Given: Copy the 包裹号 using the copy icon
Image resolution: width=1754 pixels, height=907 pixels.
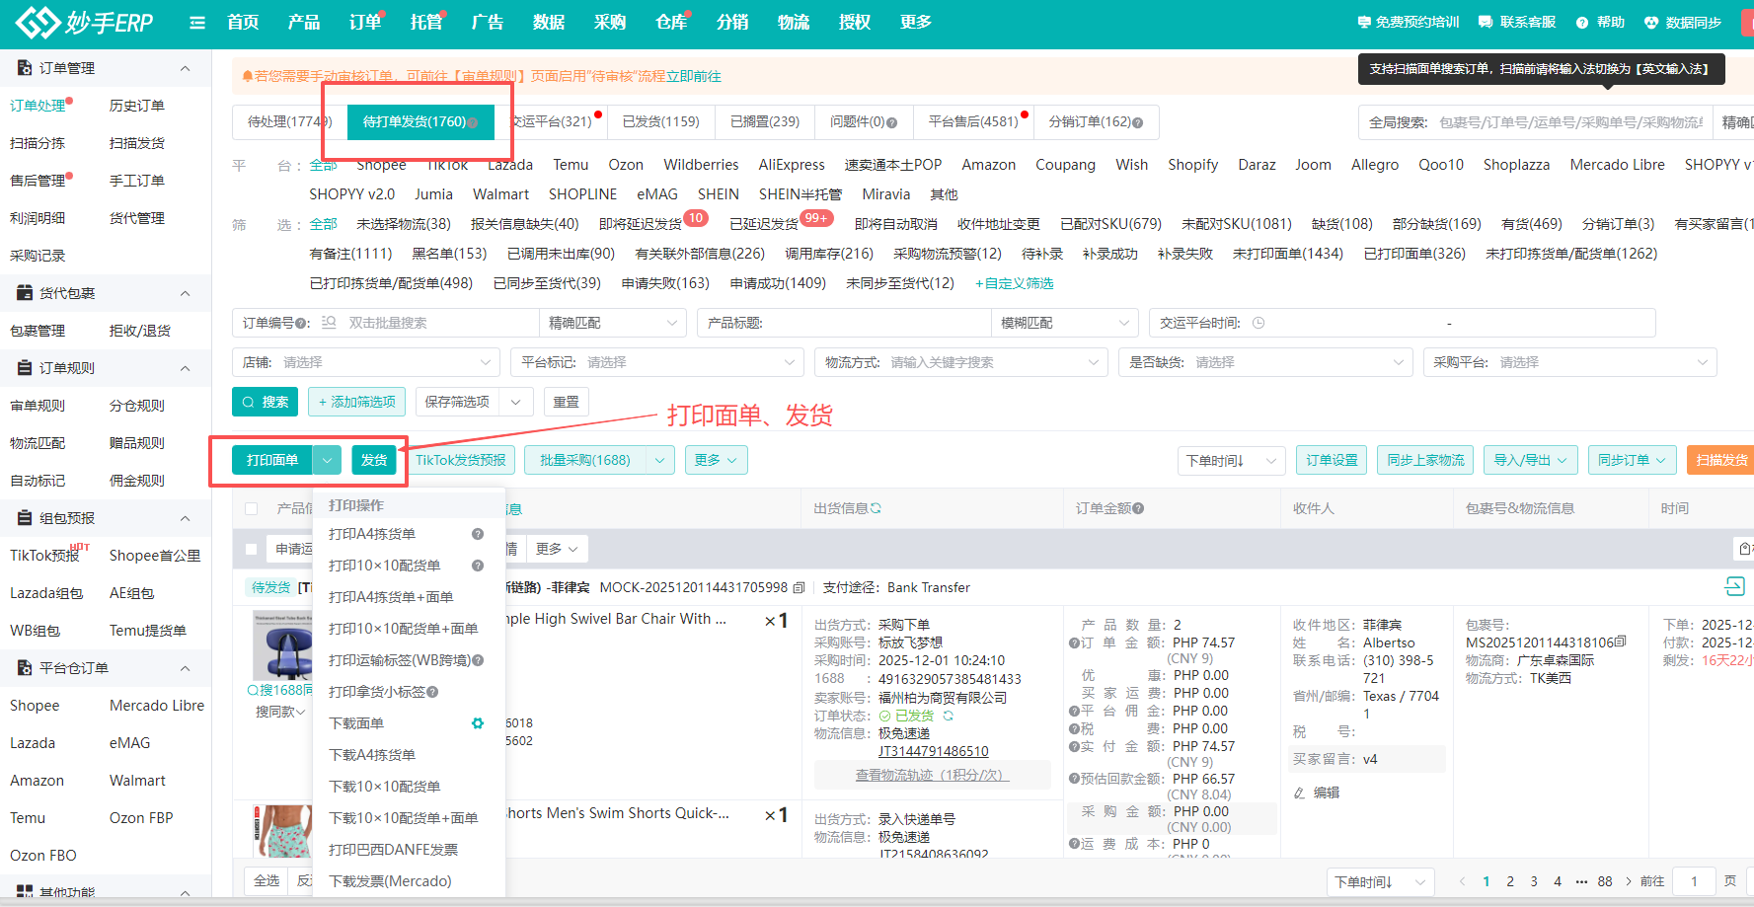Looking at the screenshot, I should tap(1620, 641).
